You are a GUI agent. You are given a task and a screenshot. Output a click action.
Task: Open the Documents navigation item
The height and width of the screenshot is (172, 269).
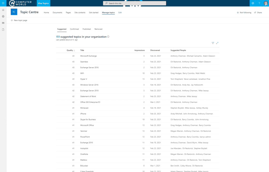coord(57,13)
